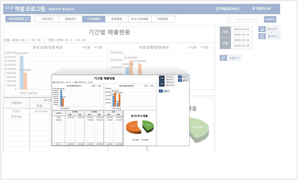Screen dimensions: 298x180
Task: Click the blue 당월 legend swatch in 지점 chart
Action: (x=190, y=47)
